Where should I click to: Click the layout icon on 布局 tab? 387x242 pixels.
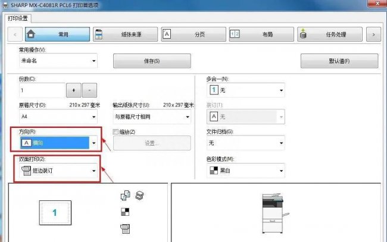[x=235, y=34]
